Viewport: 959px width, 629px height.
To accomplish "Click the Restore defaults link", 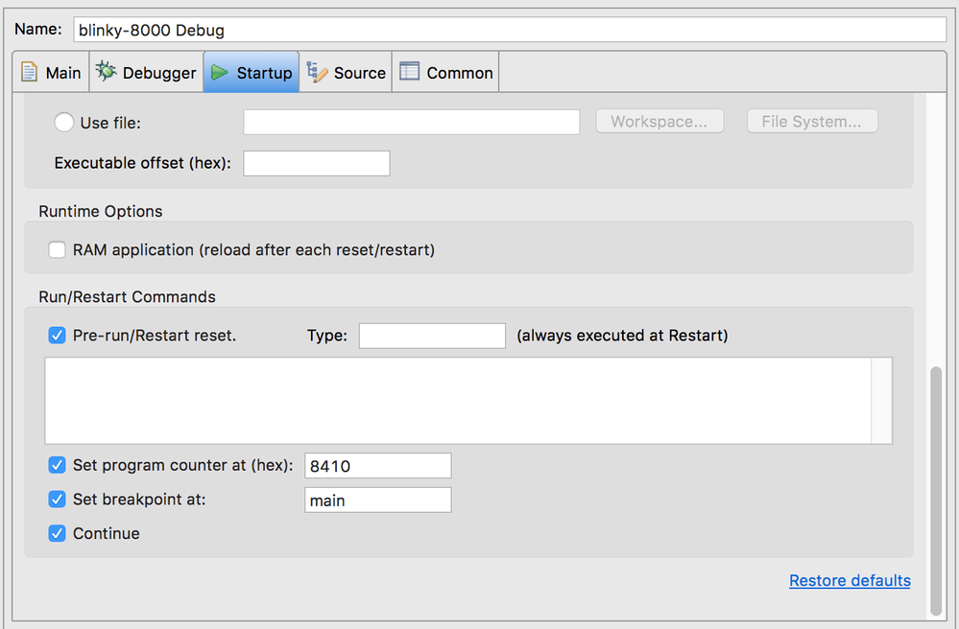I will [x=850, y=580].
